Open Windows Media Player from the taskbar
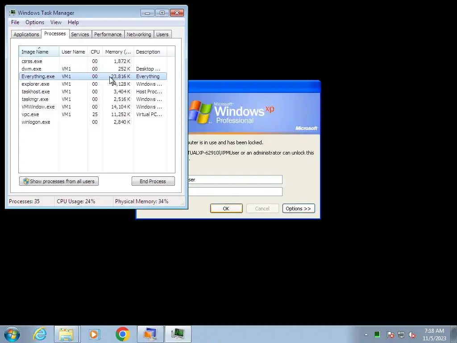Viewport: 457px width, 343px height. click(94, 334)
